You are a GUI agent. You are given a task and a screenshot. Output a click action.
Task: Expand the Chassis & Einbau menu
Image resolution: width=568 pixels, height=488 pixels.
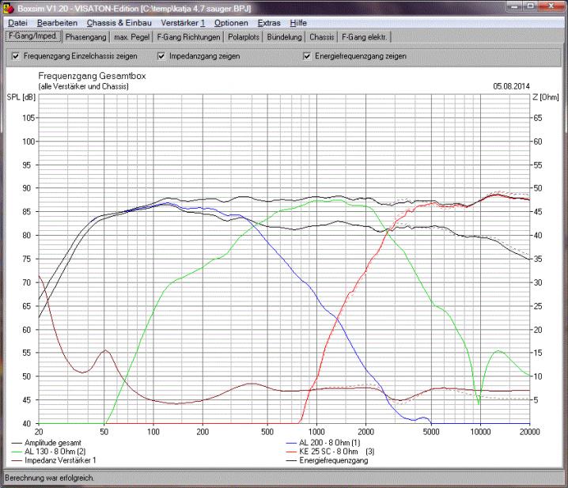click(x=119, y=23)
